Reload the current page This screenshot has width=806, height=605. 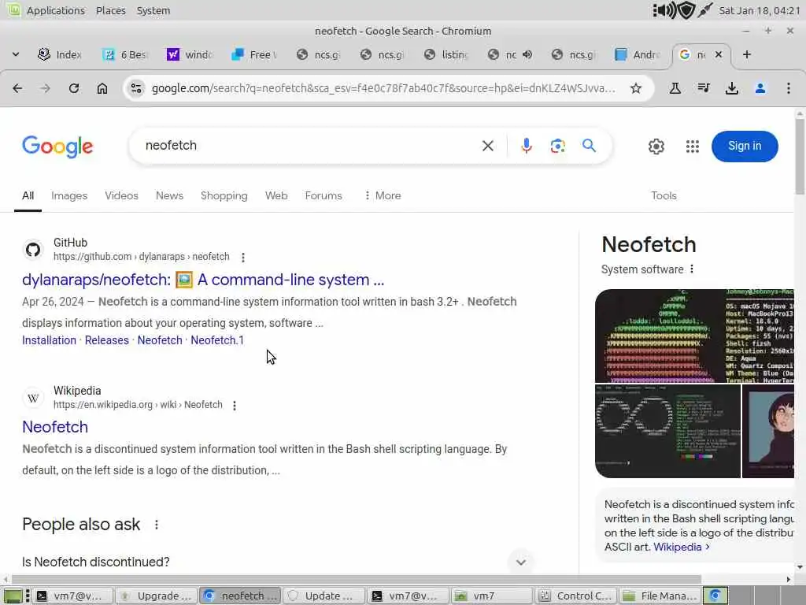74,88
